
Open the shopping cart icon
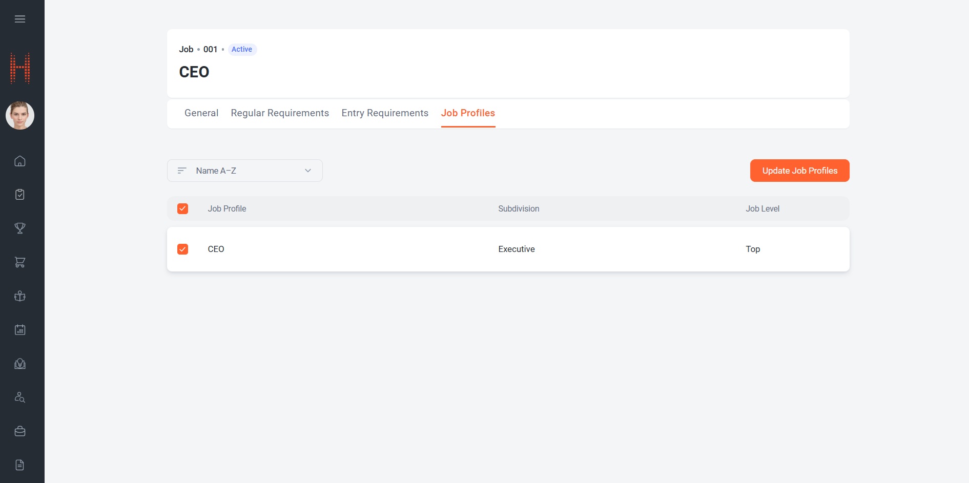[20, 262]
